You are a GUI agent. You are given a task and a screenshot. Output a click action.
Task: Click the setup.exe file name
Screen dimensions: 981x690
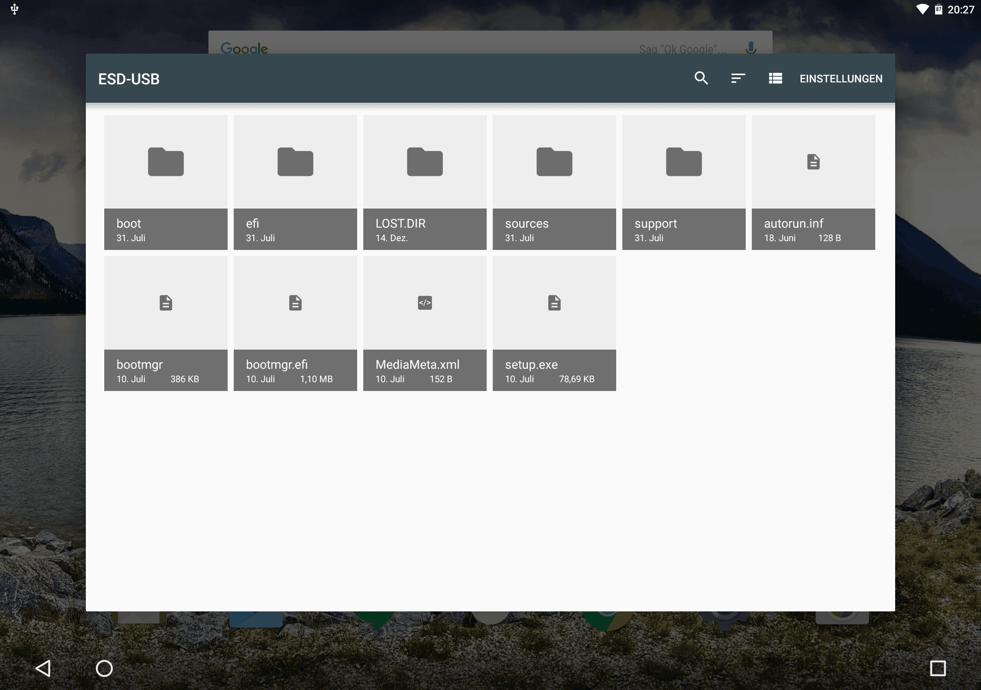pos(531,365)
